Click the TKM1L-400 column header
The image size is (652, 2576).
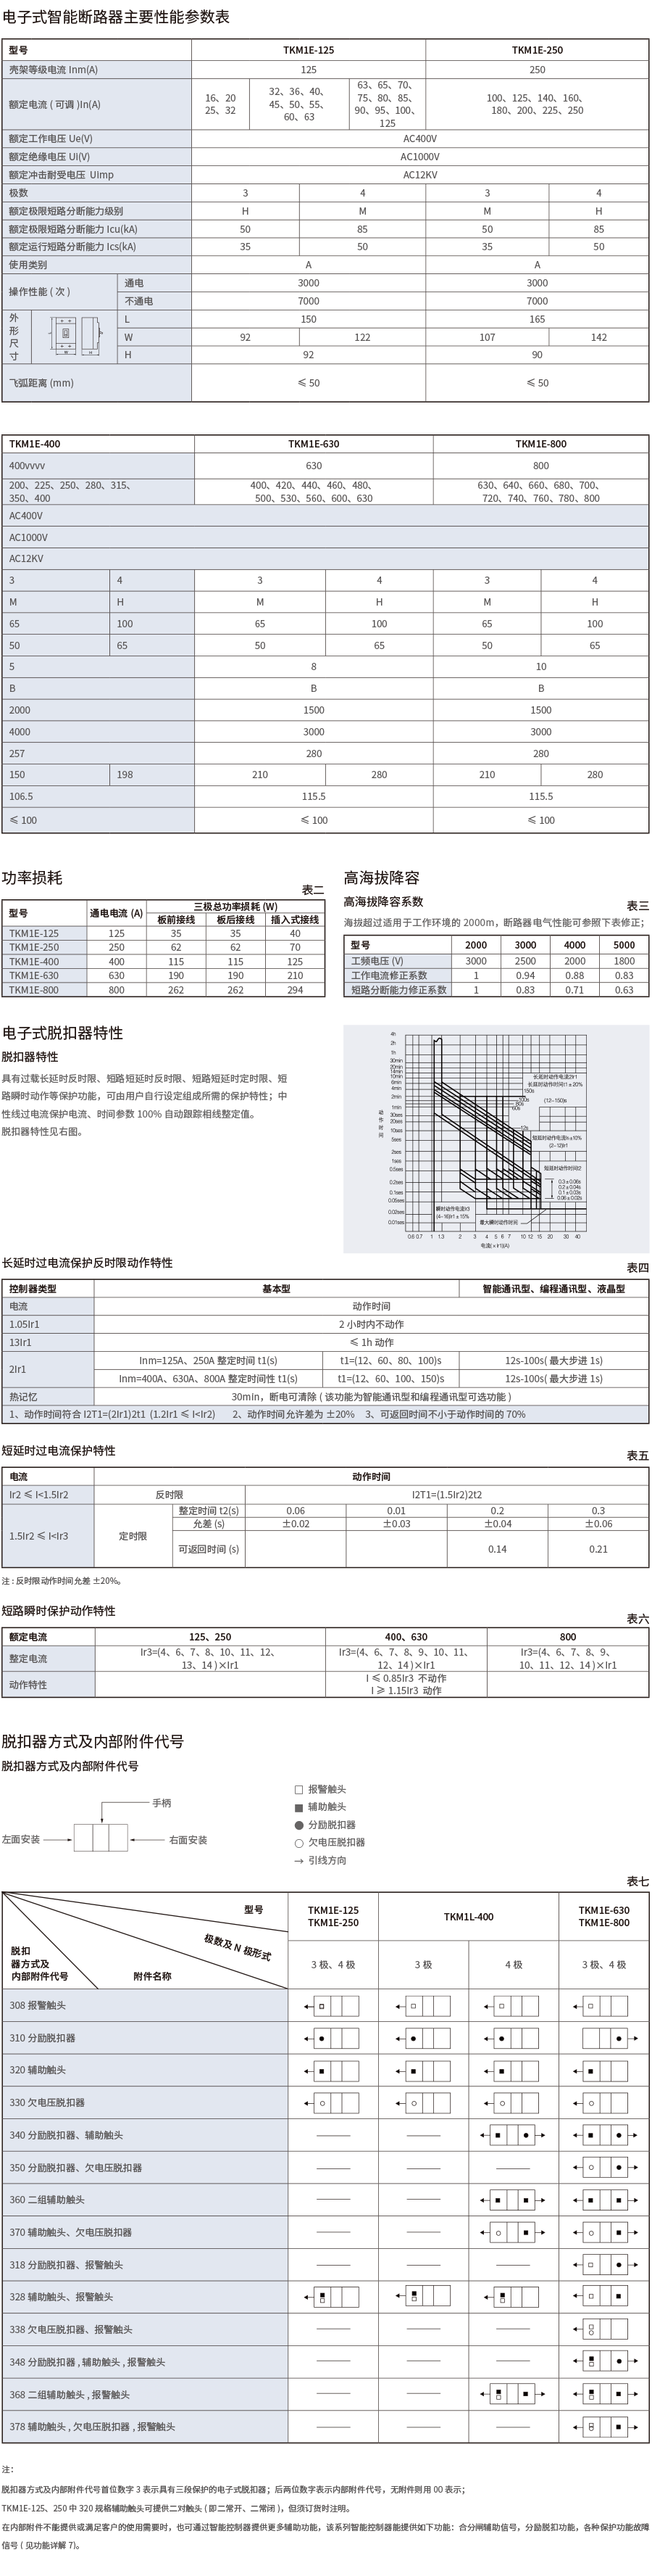pyautogui.click(x=468, y=1917)
